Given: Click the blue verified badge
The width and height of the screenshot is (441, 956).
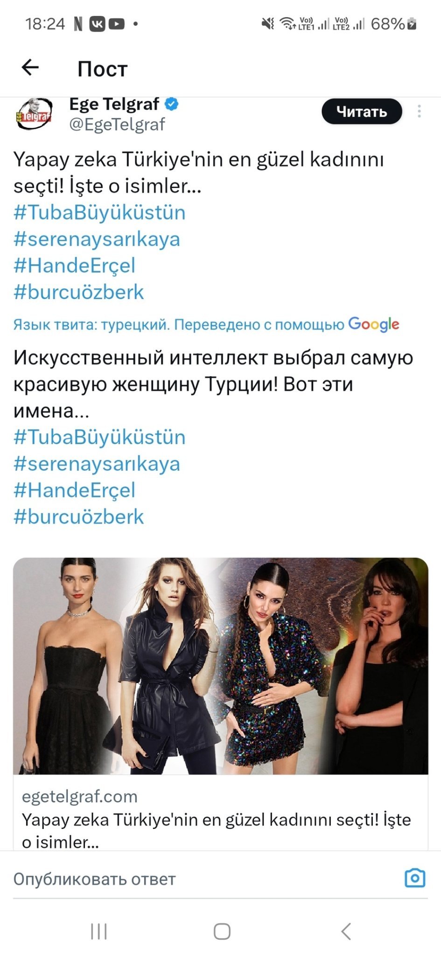Looking at the screenshot, I should click(x=172, y=104).
